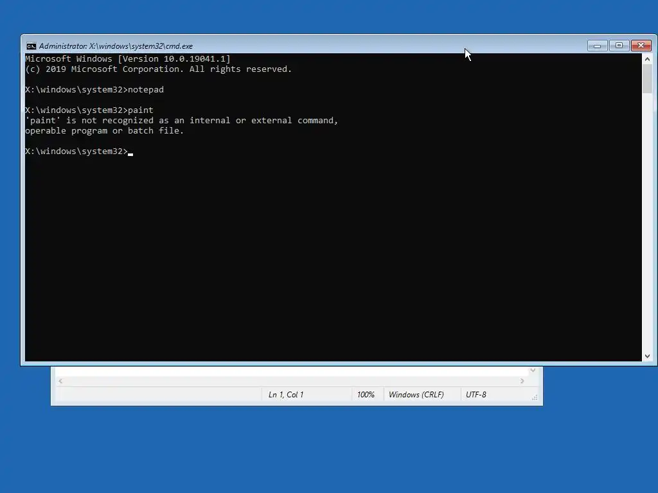Screen dimensions: 658x493
Task: Maximize the Administrator cmd.exe window
Action: 619,46
